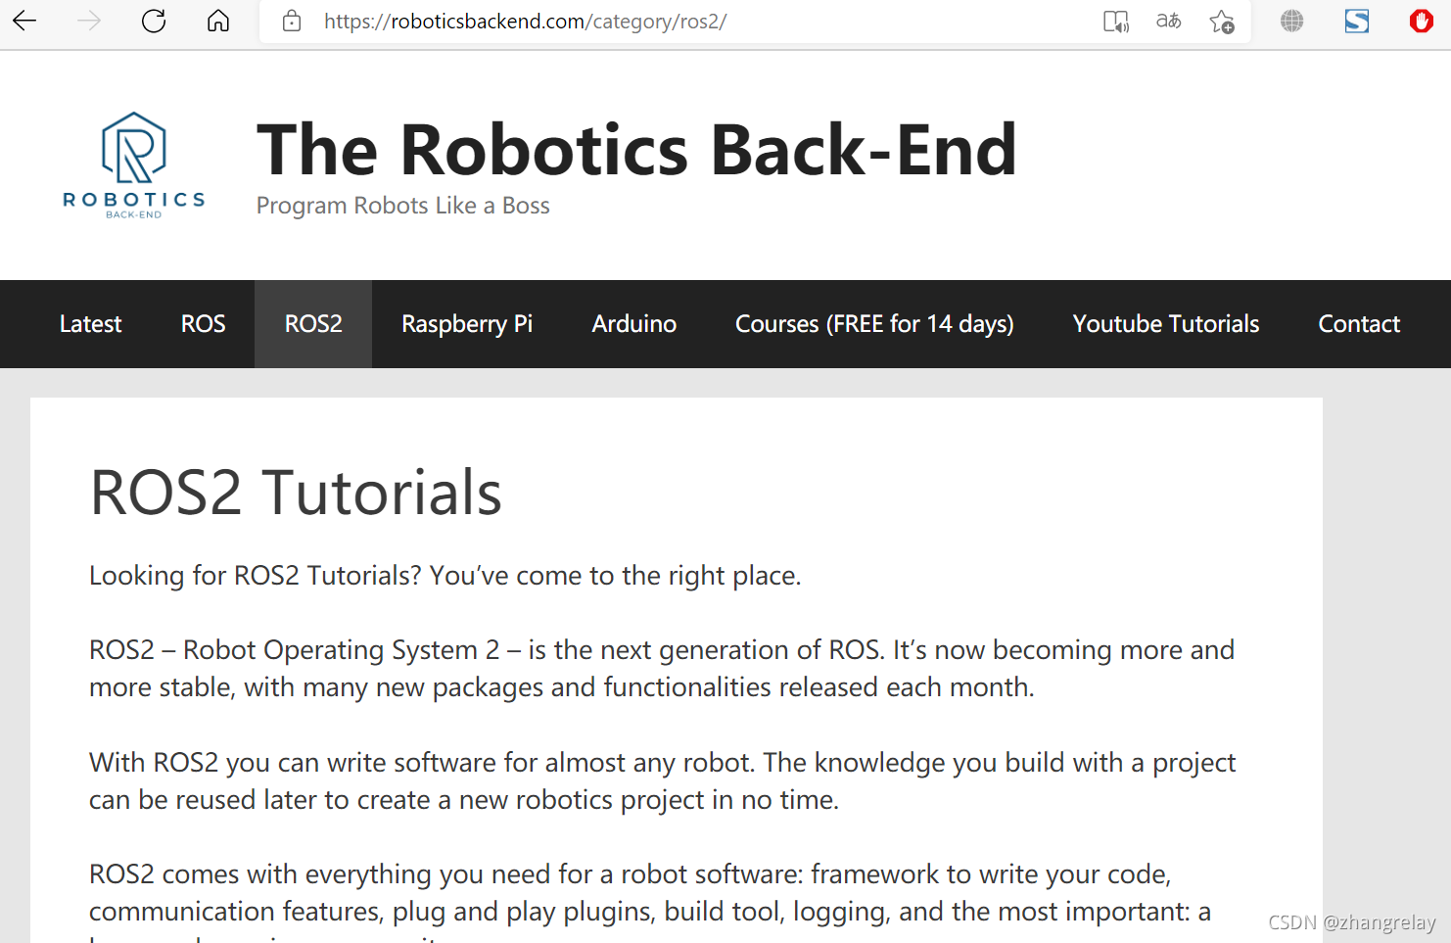Viewport: 1451px width, 943px height.
Task: Open the ROS category menu
Action: pyautogui.click(x=203, y=324)
